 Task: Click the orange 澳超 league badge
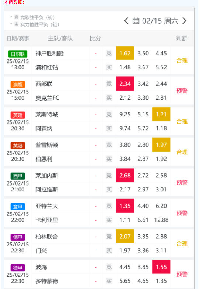click(x=18, y=85)
